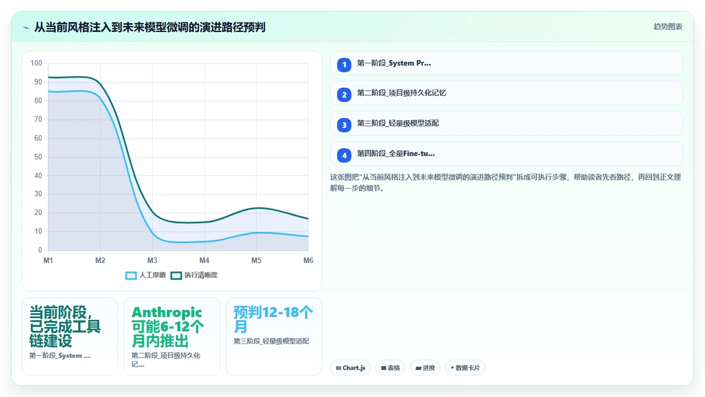Click the M2 axis label
The image size is (705, 397).
click(100, 260)
